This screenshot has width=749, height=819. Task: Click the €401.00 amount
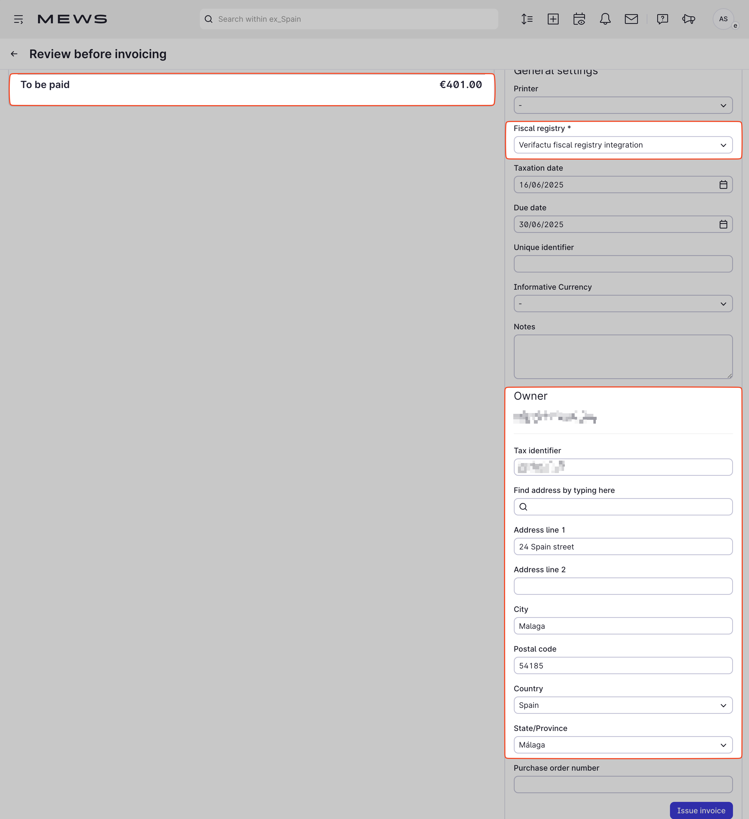coord(461,85)
